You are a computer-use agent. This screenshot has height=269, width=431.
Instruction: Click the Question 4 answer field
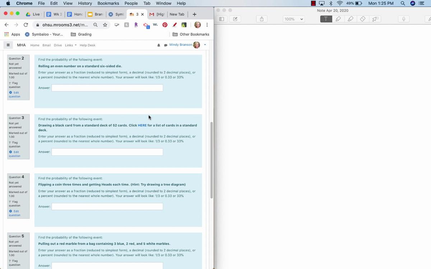click(x=107, y=207)
